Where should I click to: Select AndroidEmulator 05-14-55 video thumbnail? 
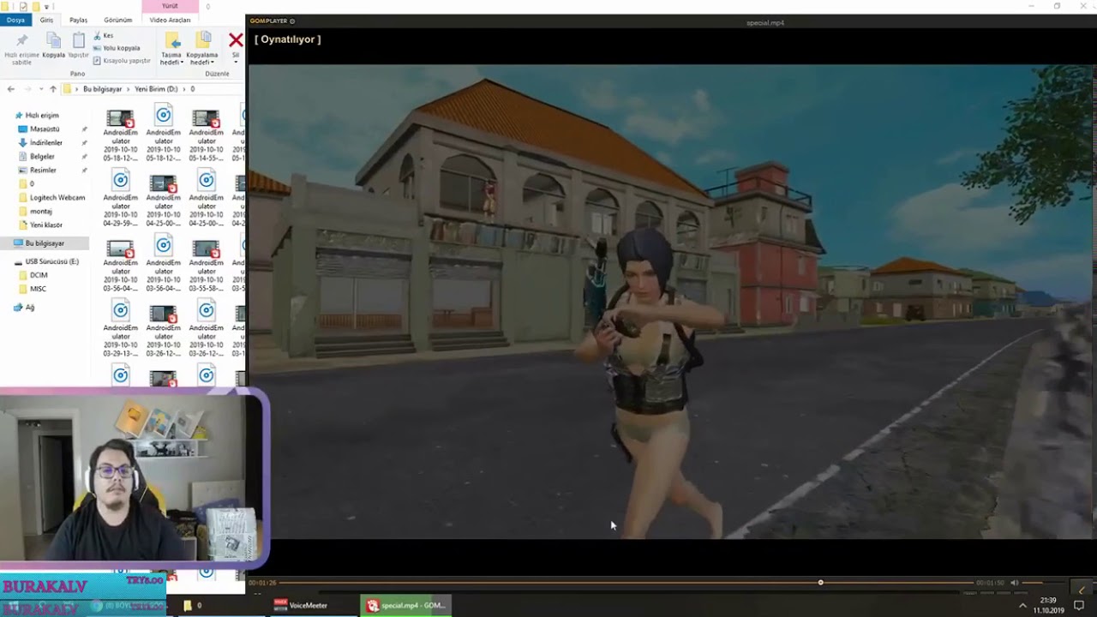pyautogui.click(x=206, y=118)
